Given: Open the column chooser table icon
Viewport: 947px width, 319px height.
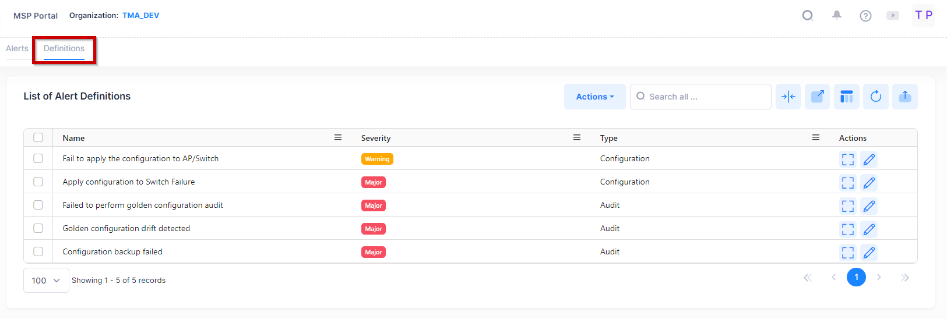Looking at the screenshot, I should pos(846,97).
